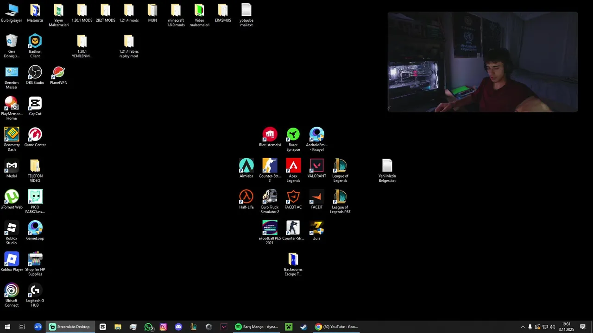593x333 pixels.
Task: Select the PlanetVPN desktop icon
Action: (x=58, y=75)
